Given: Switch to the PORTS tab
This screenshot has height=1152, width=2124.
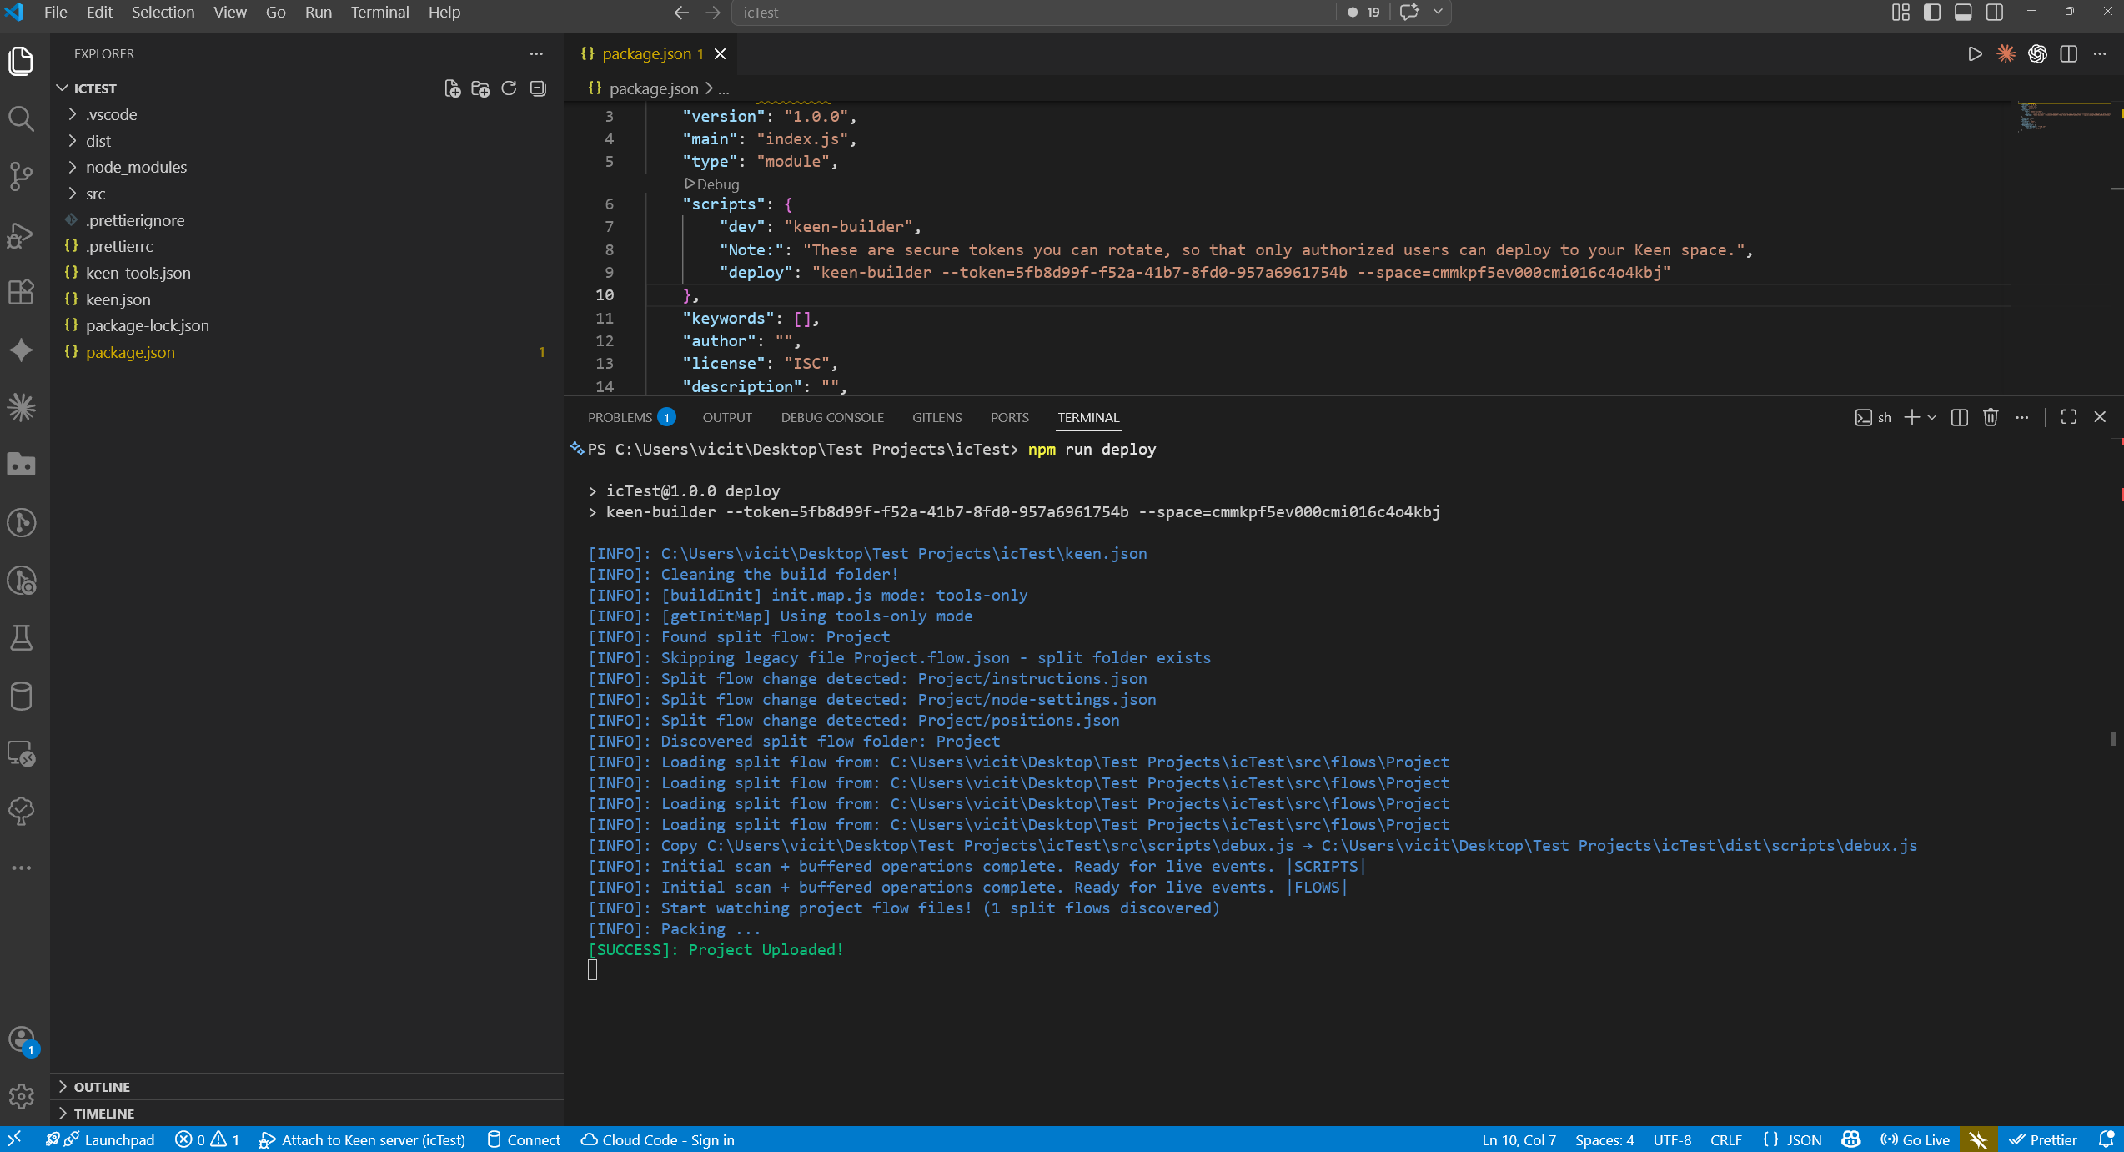Looking at the screenshot, I should point(1009,417).
